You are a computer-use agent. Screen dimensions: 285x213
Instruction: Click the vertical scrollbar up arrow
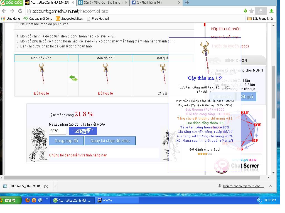click(x=273, y=25)
